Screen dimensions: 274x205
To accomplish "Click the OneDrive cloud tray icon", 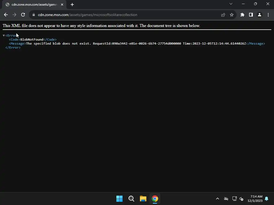I will [226, 199].
